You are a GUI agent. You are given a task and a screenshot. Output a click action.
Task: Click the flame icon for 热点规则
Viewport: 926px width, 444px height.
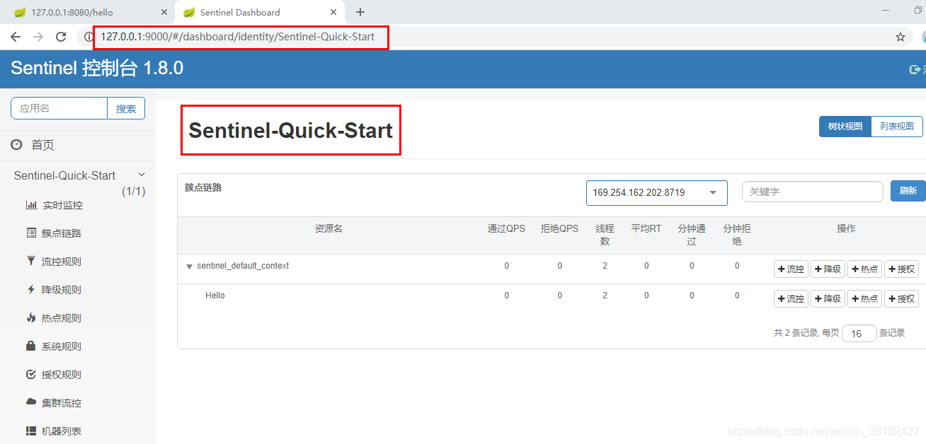click(31, 317)
